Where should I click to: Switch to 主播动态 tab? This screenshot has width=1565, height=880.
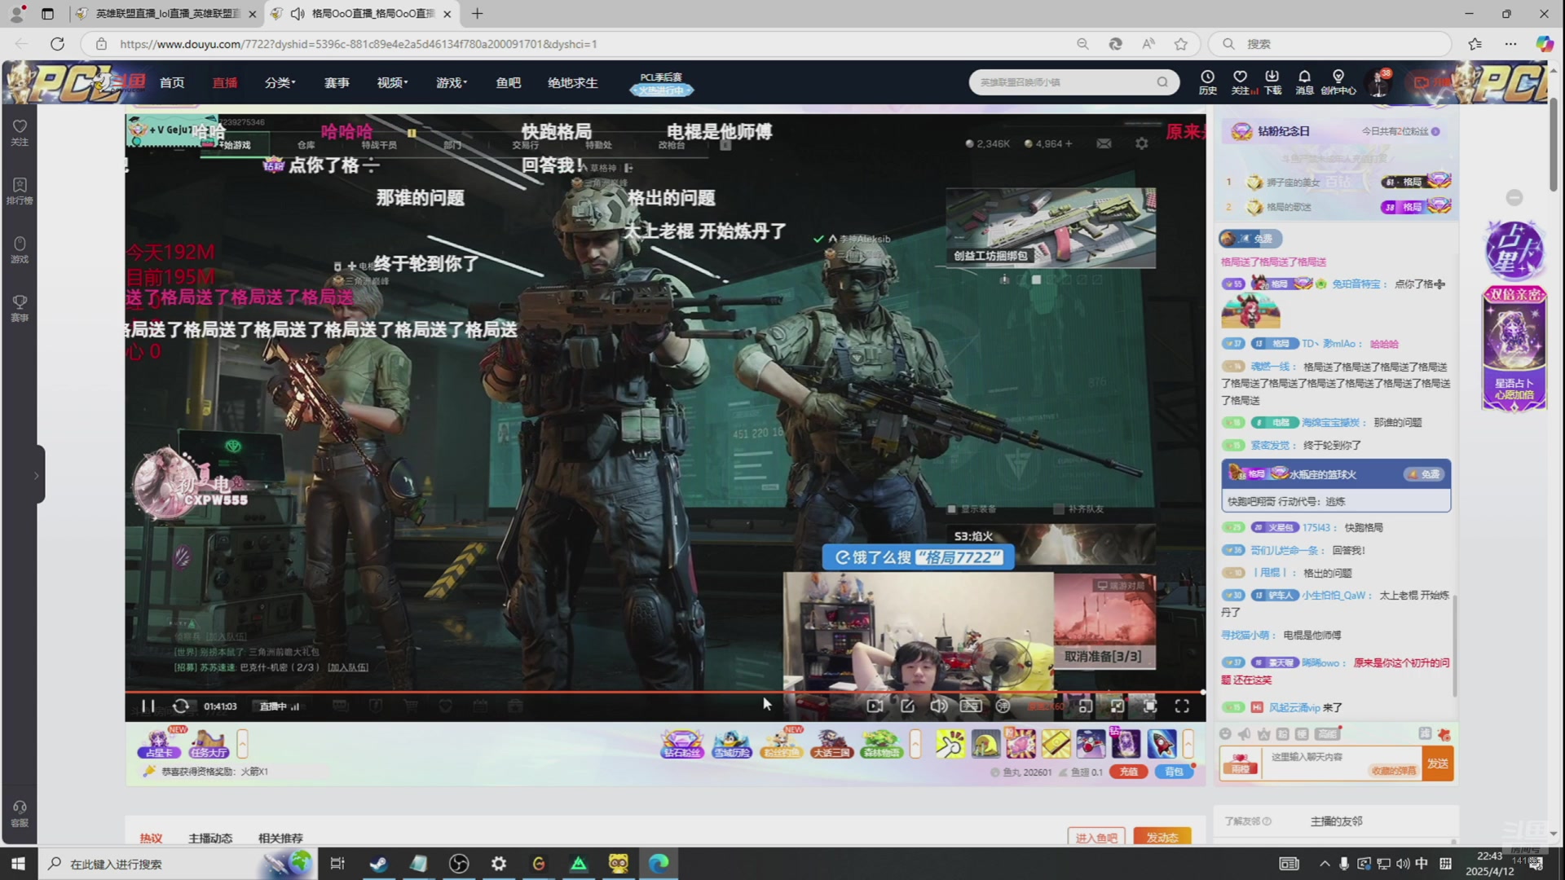[x=210, y=838]
